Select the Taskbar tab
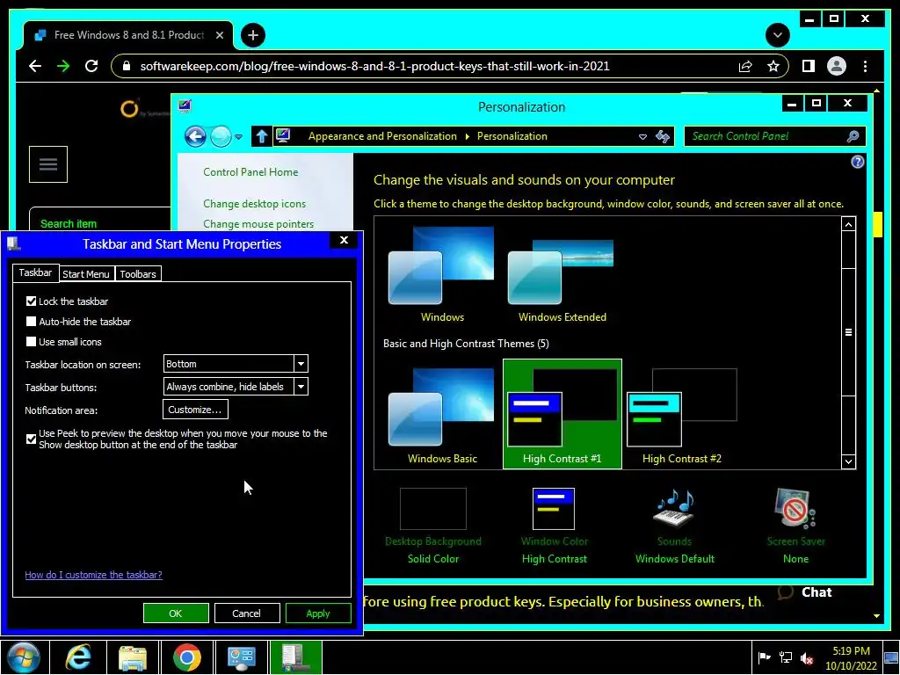 click(35, 272)
